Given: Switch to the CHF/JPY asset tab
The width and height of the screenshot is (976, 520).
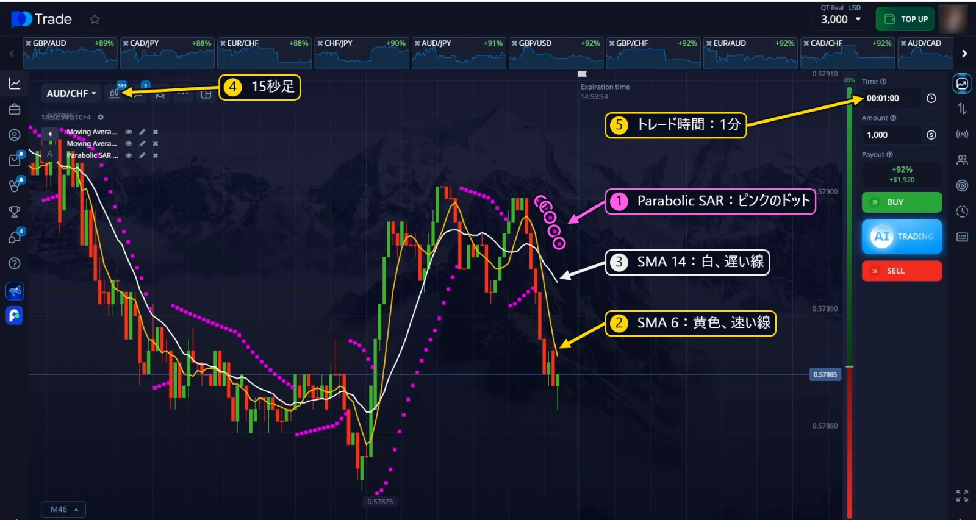Looking at the screenshot, I should click(x=361, y=53).
